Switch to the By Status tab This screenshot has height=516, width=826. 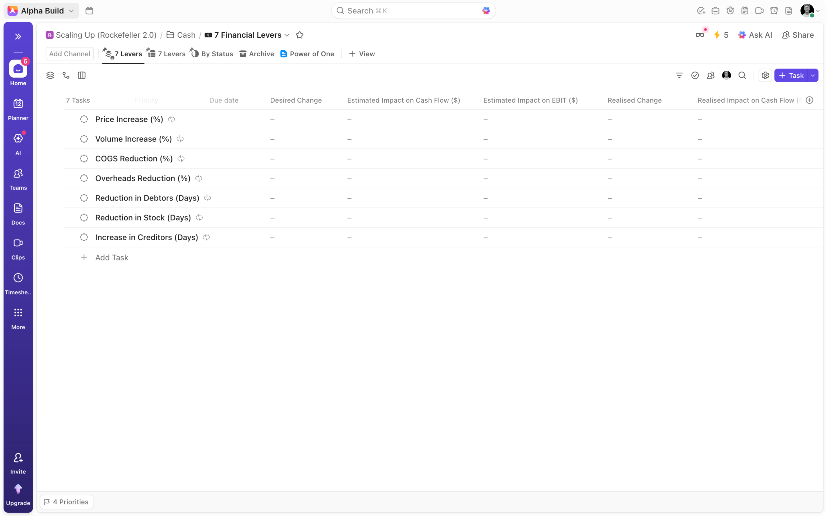click(x=212, y=54)
